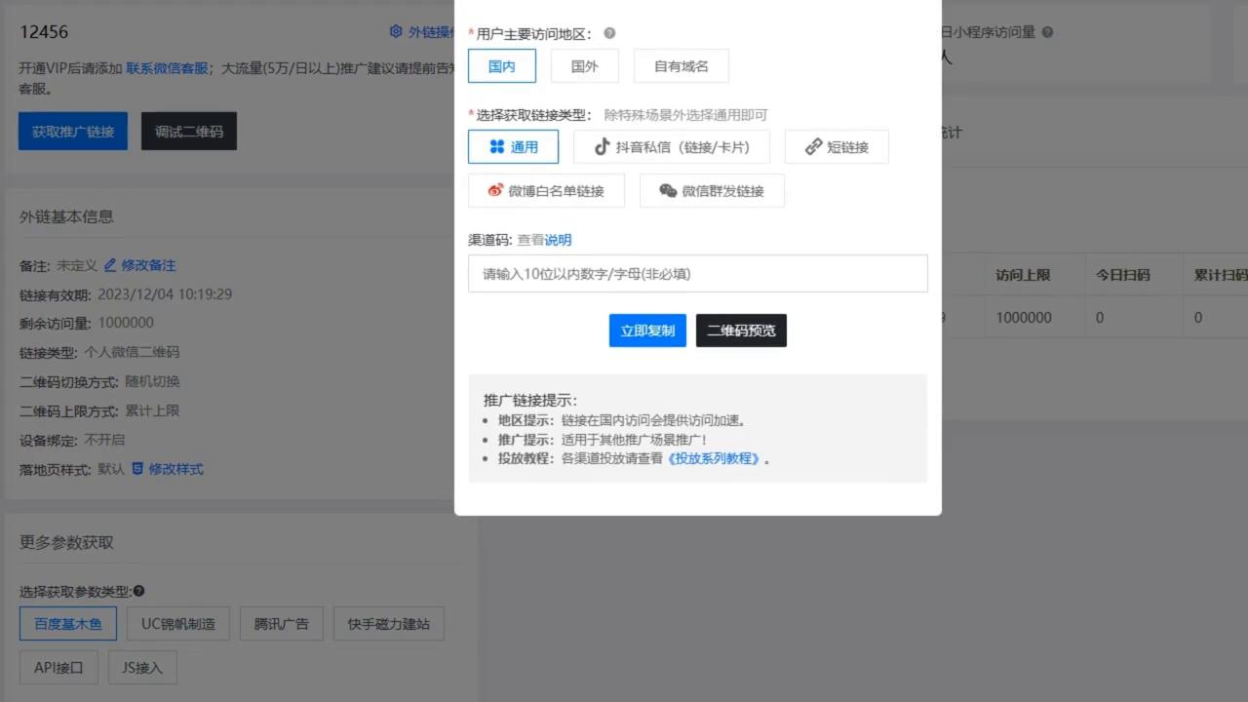Click 调试二维码 button in background page

point(189,132)
